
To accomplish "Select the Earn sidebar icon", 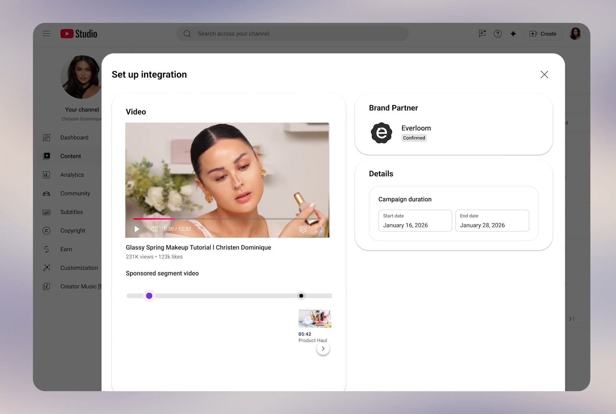I will tap(46, 249).
